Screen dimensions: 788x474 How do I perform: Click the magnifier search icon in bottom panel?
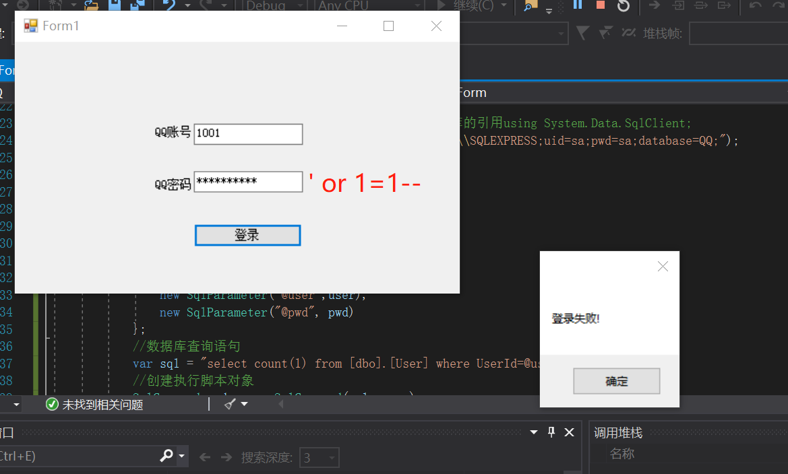166,456
